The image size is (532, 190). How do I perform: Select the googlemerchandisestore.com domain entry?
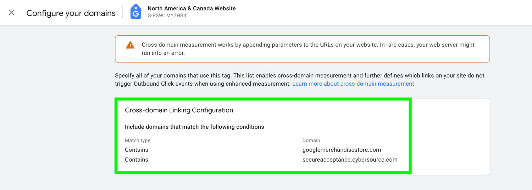click(x=342, y=150)
